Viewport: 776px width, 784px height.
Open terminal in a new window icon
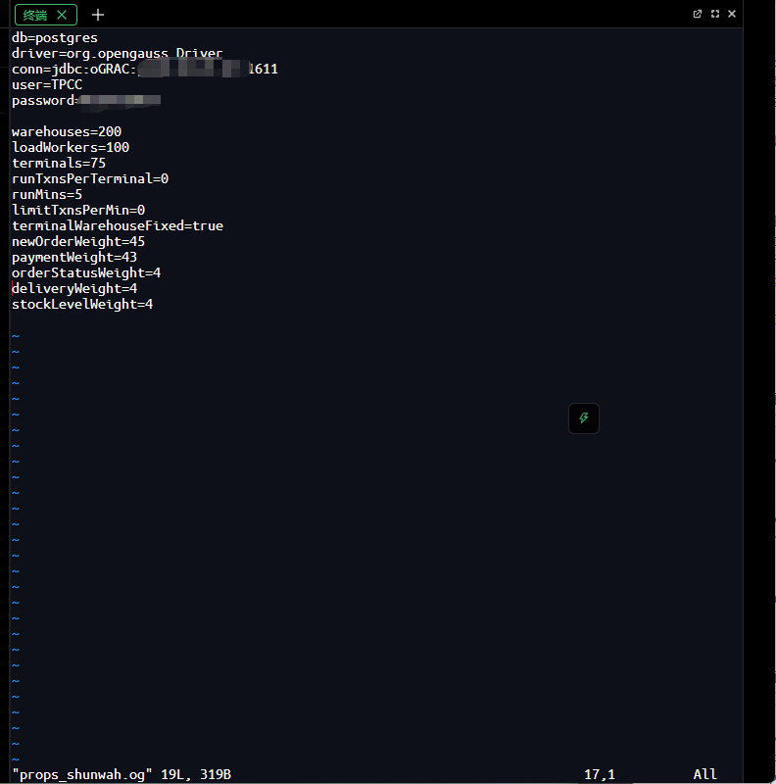click(x=697, y=14)
